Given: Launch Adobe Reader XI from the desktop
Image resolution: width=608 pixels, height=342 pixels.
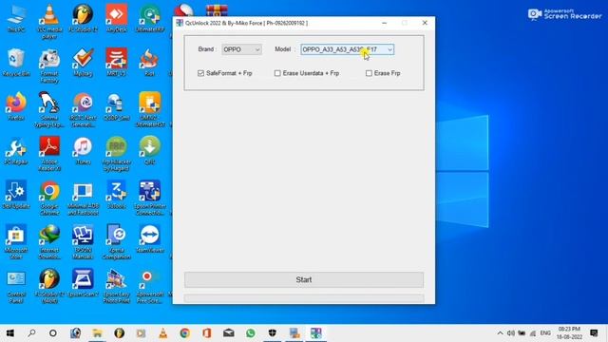Looking at the screenshot, I should [49, 154].
